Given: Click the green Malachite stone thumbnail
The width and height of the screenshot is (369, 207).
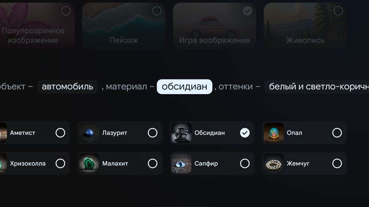Looking at the screenshot, I should coord(89,163).
